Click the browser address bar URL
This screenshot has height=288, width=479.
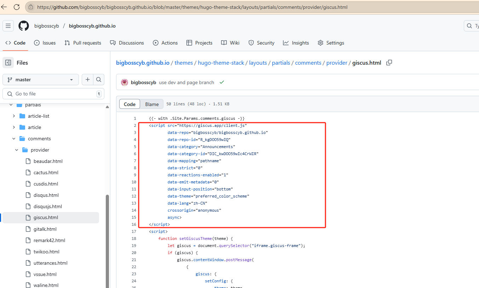click(x=192, y=7)
